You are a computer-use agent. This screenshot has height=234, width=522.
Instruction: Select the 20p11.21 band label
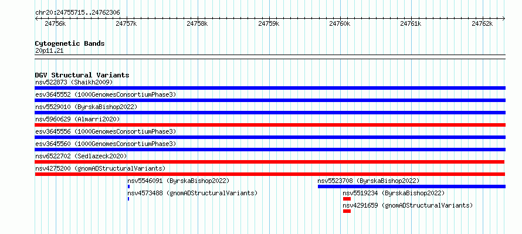49,51
